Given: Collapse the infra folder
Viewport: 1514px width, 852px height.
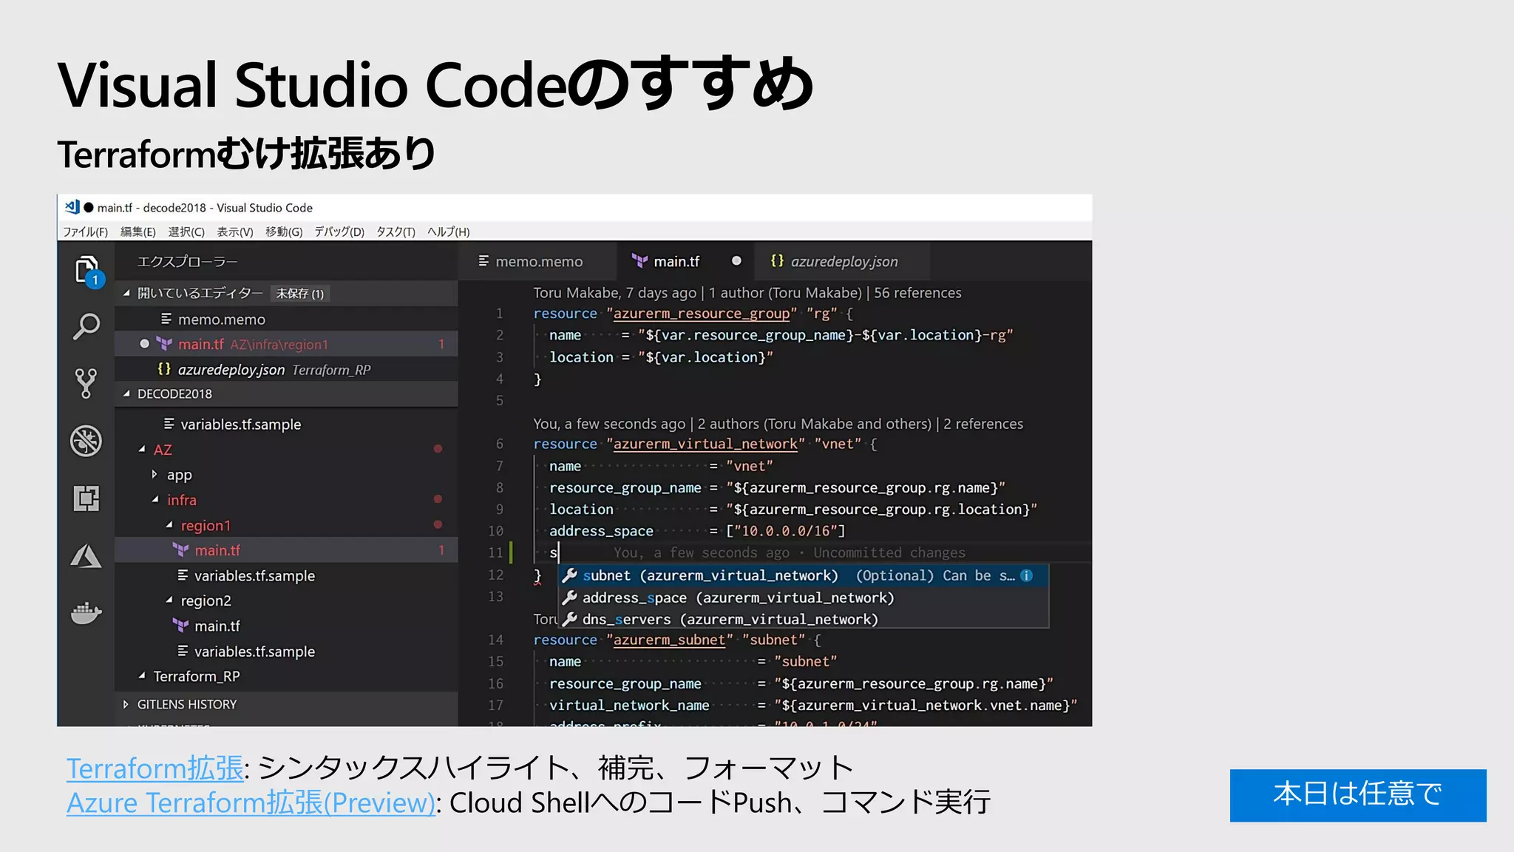Looking at the screenshot, I should point(286,500).
